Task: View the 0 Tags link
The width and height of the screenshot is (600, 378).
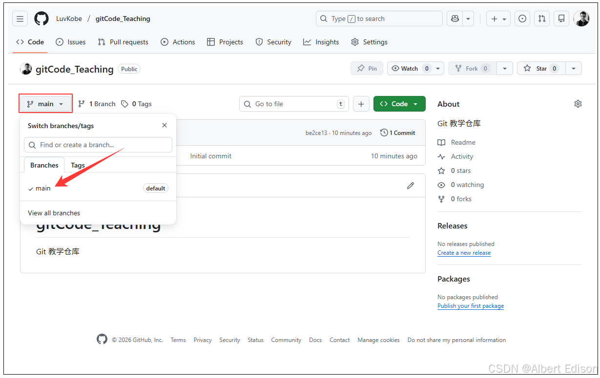Action: point(136,104)
